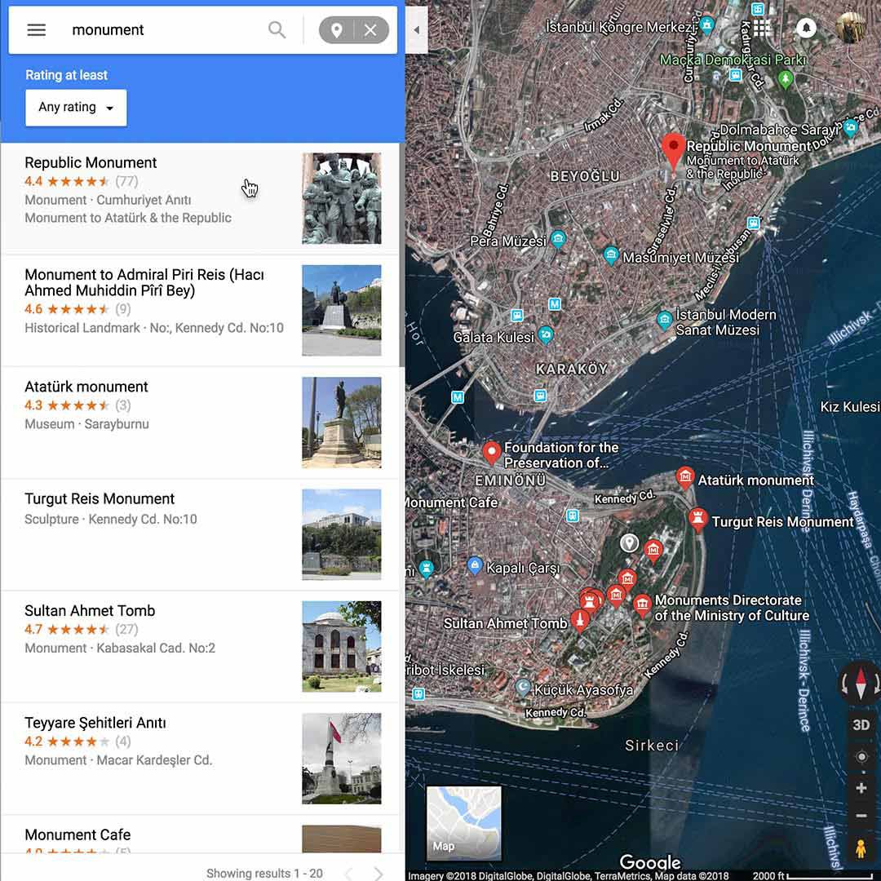The height and width of the screenshot is (881, 881).
Task: Toggle the location pin filter in search bar
Action: pos(337,30)
